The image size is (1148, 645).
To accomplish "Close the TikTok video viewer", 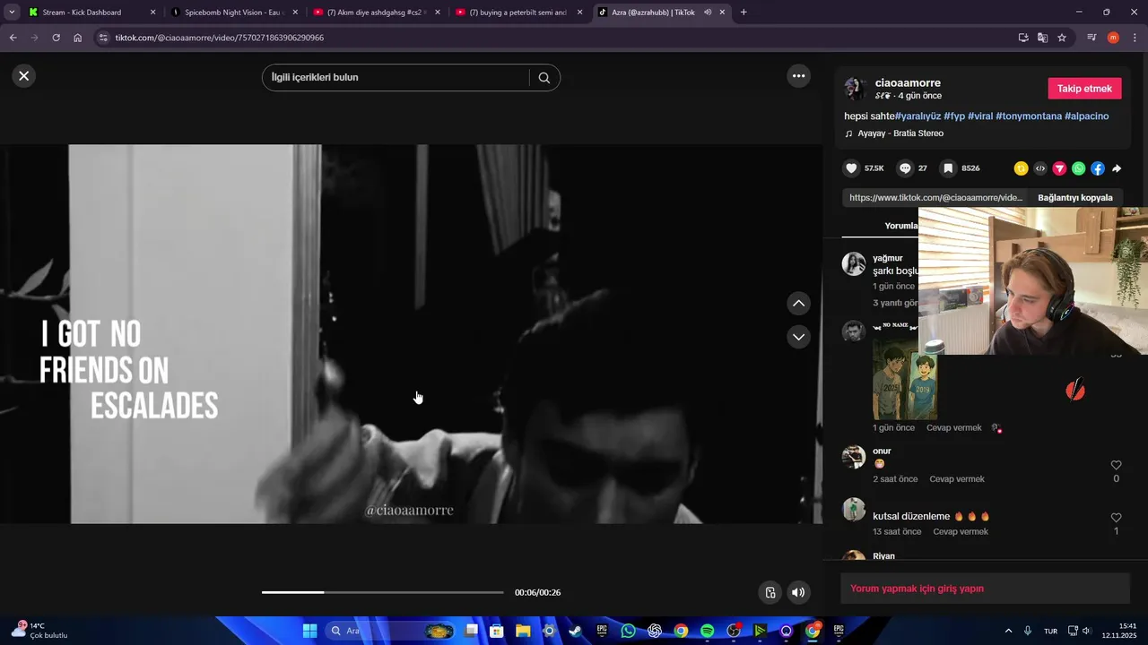I will tap(24, 76).
